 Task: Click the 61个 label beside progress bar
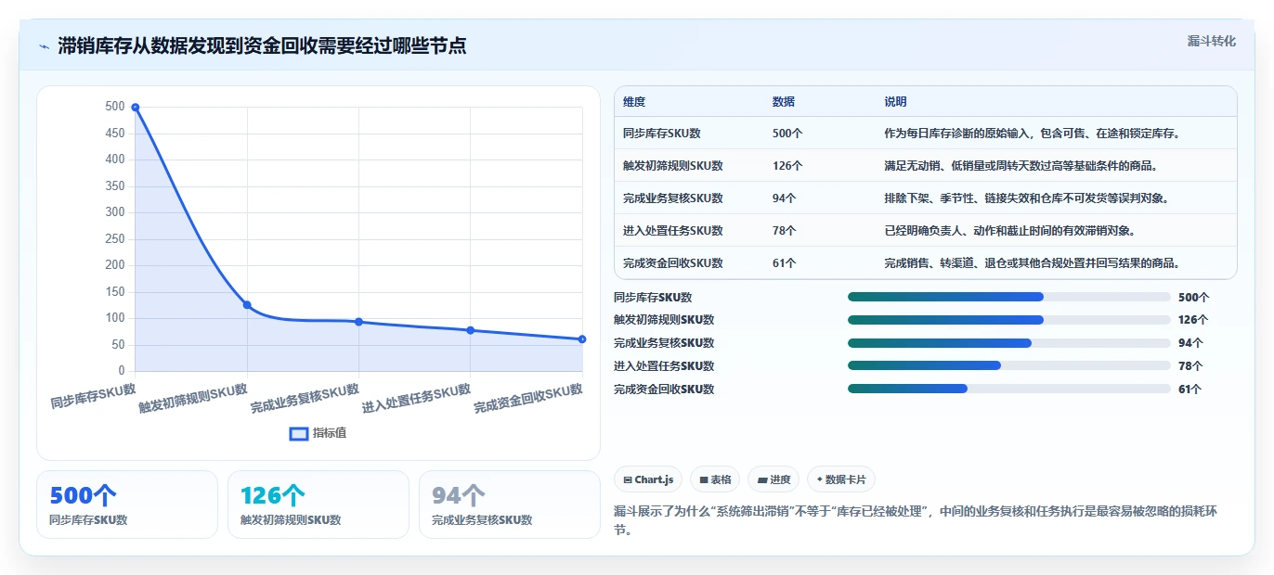(1190, 390)
